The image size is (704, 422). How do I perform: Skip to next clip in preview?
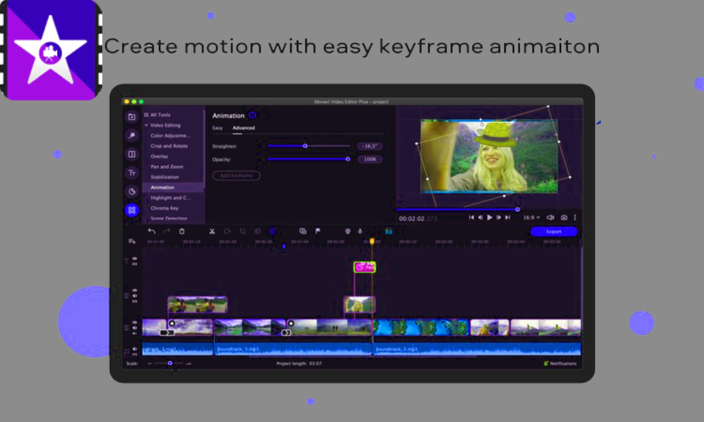(508, 217)
